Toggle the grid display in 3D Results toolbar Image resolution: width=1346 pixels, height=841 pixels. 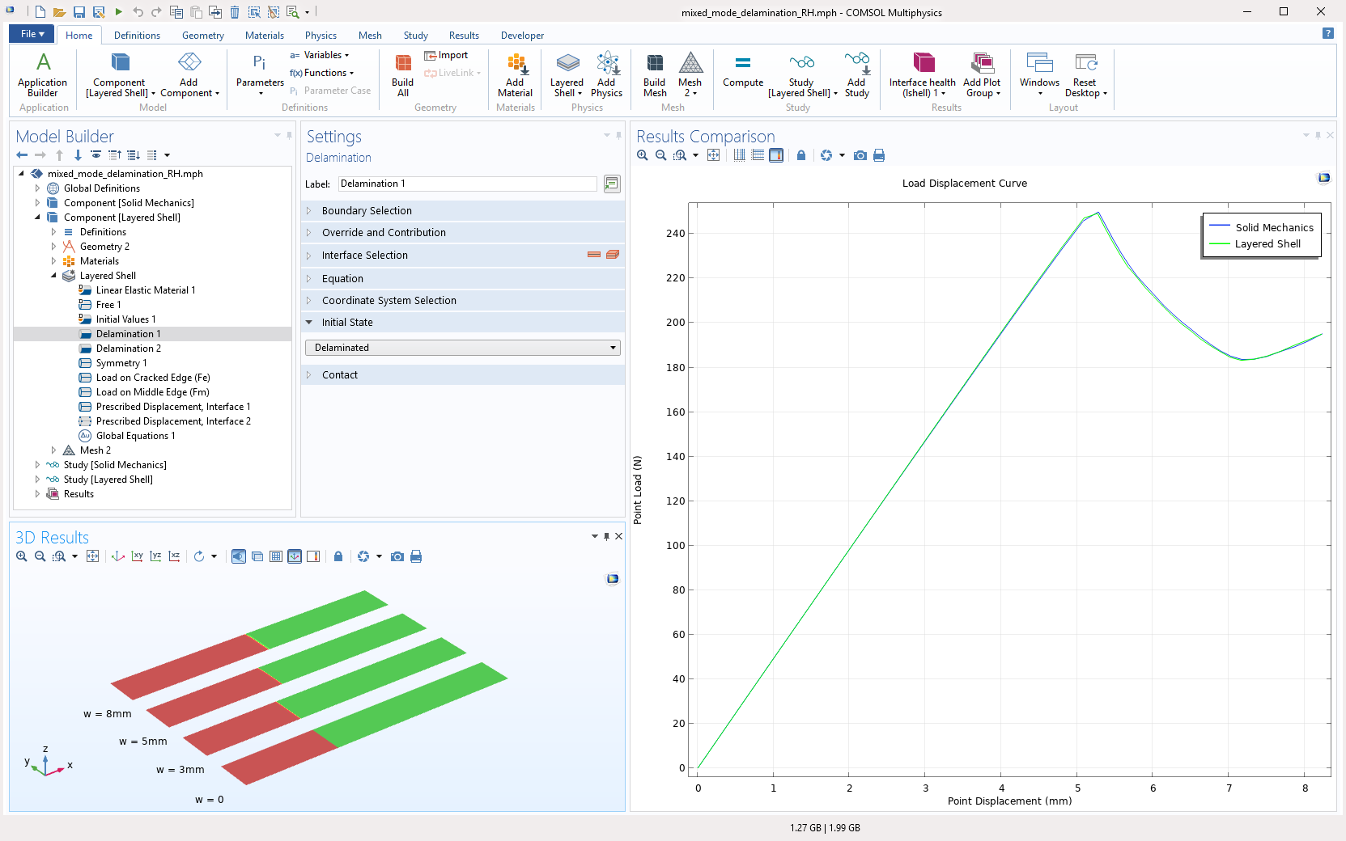[276, 556]
